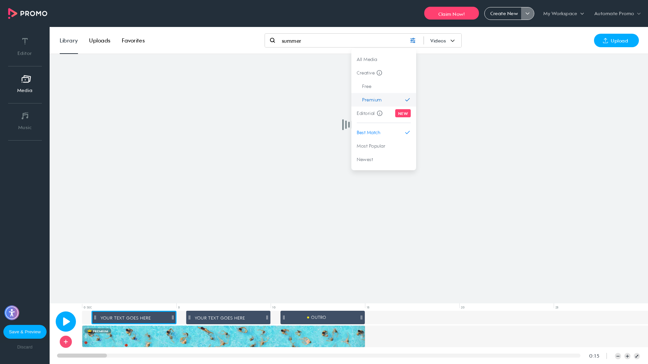Open the Music sidebar panel
Image resolution: width=648 pixels, height=364 pixels.
(x=25, y=121)
